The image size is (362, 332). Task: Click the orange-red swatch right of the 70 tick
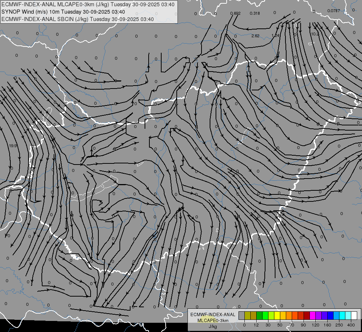[295, 315]
